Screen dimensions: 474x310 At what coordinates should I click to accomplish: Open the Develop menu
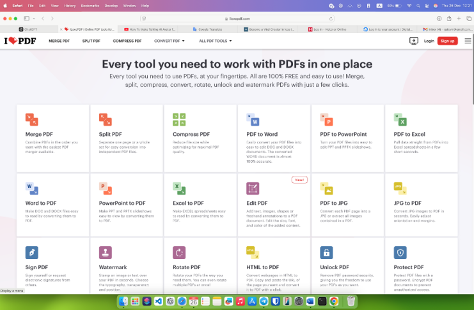click(x=111, y=6)
